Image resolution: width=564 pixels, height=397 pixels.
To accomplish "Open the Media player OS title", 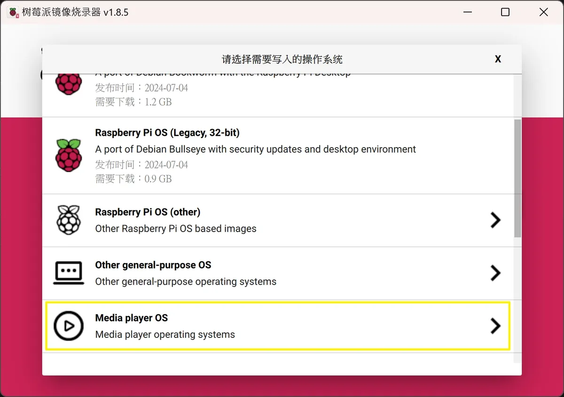I will point(131,318).
